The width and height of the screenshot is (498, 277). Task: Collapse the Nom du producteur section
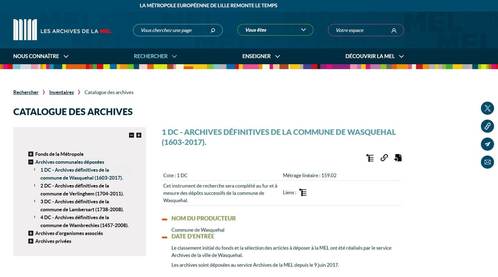tap(165, 219)
